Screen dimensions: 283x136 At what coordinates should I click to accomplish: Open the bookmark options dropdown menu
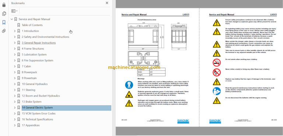[14, 11]
